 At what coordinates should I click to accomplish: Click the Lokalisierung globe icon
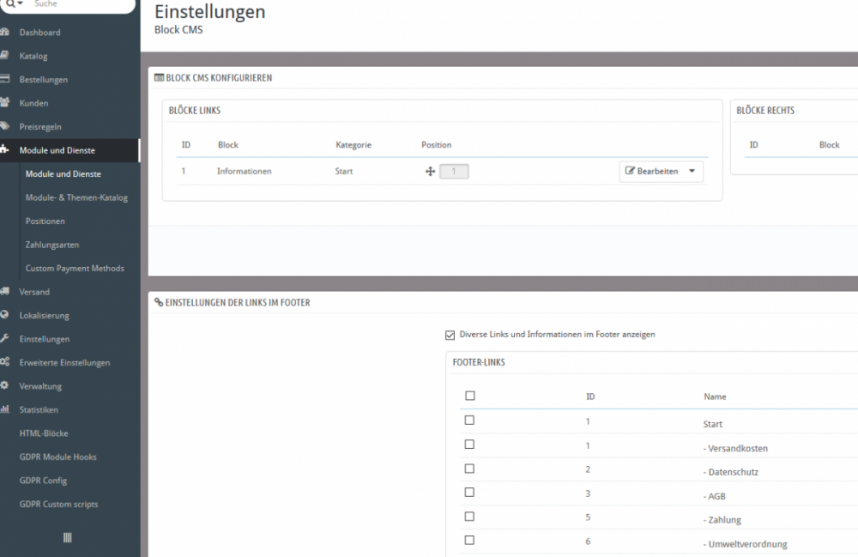[x=4, y=315]
